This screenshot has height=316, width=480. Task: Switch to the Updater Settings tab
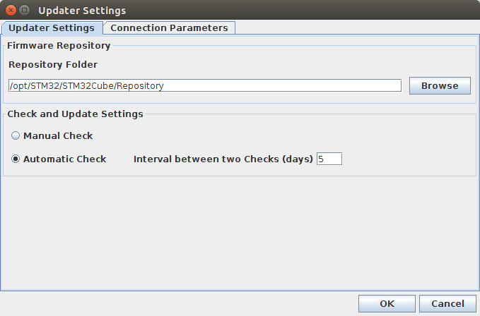tap(52, 28)
